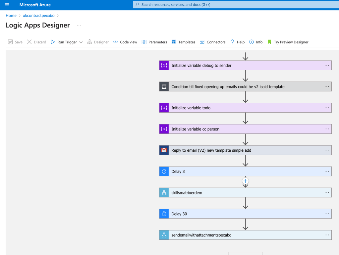The image size is (339, 255).
Task: Click the Help question mark icon
Action: coord(232,42)
